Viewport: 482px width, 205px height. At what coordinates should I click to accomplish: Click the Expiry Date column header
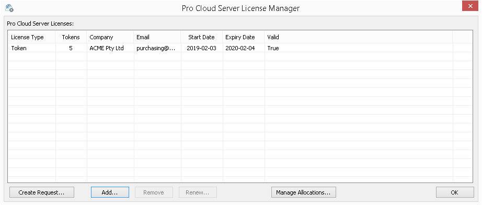[x=244, y=37]
